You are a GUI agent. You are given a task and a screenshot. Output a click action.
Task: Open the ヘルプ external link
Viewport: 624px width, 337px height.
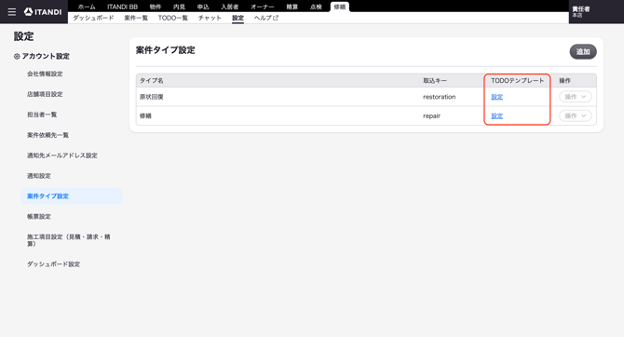click(265, 18)
